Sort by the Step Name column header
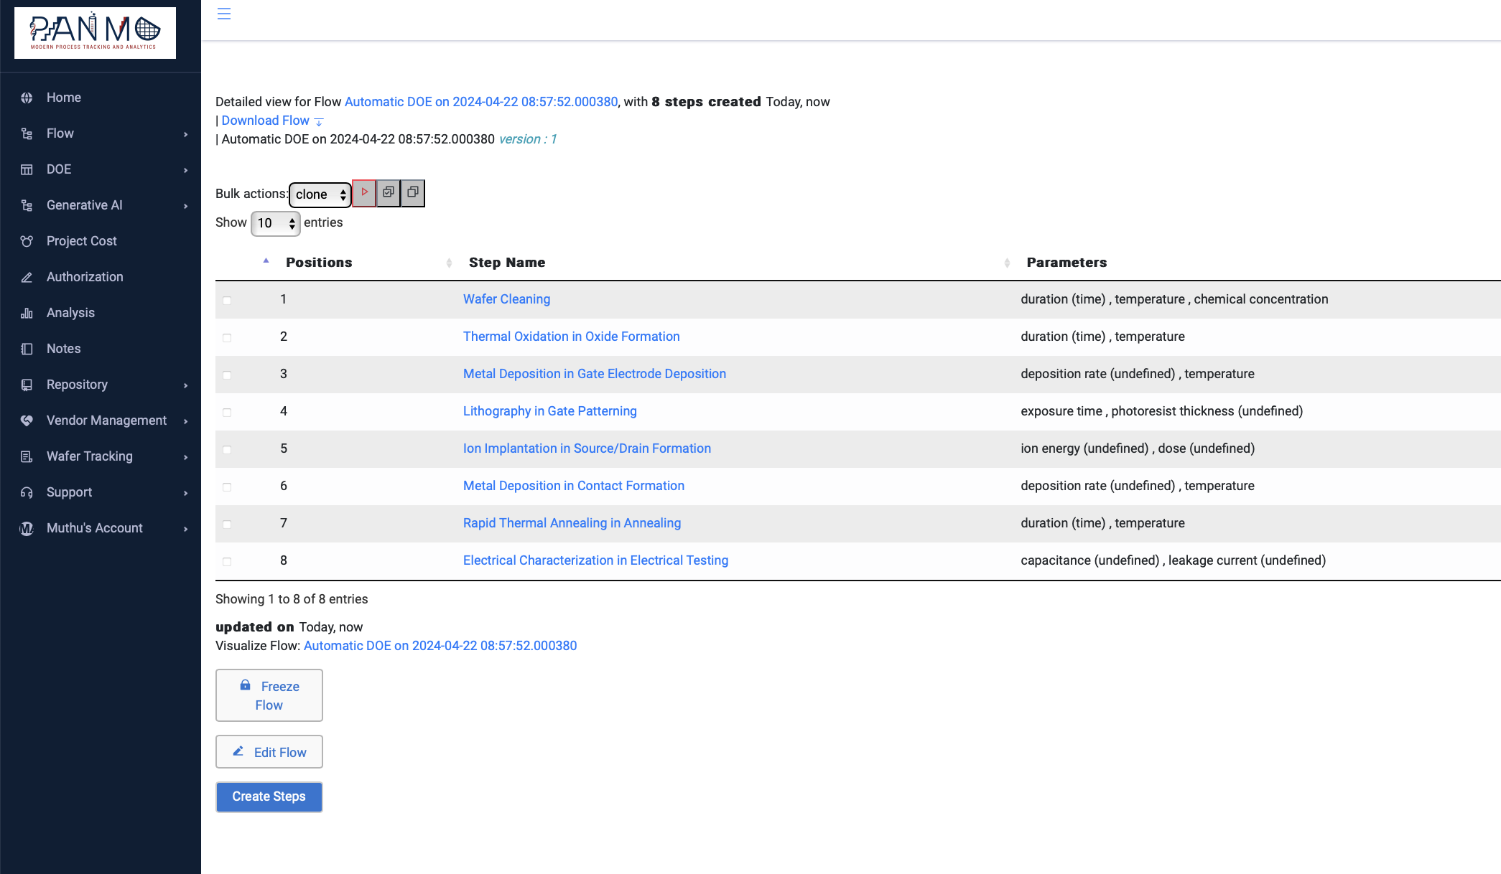Image resolution: width=1501 pixels, height=874 pixels. (507, 263)
